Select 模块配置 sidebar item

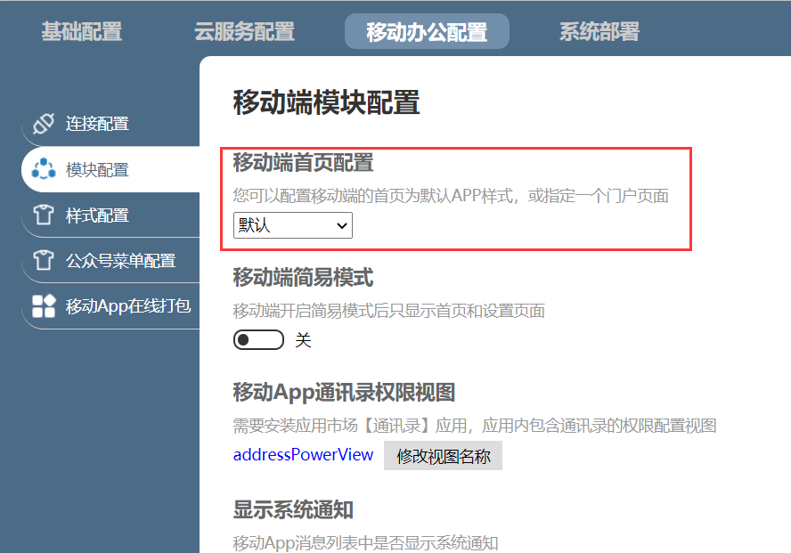(111, 169)
